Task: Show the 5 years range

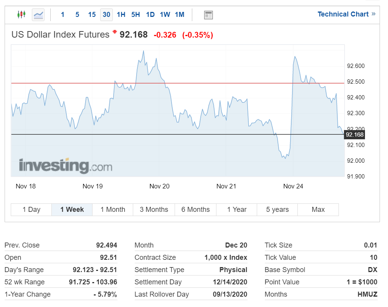Action: point(277,210)
